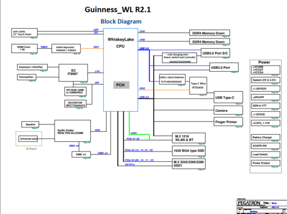Click the "PCIe X4 (09, 10, 11, 12)" label
Viewport: 287px width, 214px height.
(x=139, y=160)
